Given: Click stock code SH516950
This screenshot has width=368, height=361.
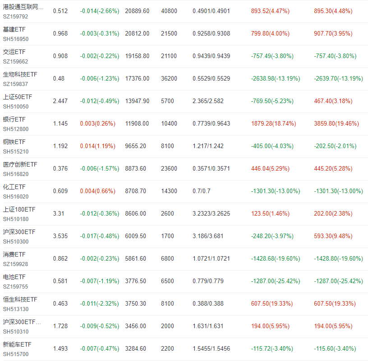Looking at the screenshot, I should tap(16, 39).
